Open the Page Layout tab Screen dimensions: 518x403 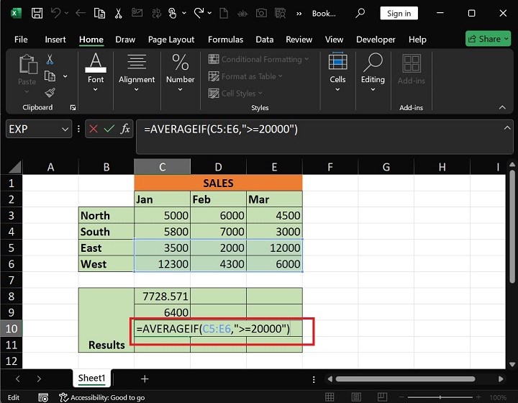(x=171, y=40)
